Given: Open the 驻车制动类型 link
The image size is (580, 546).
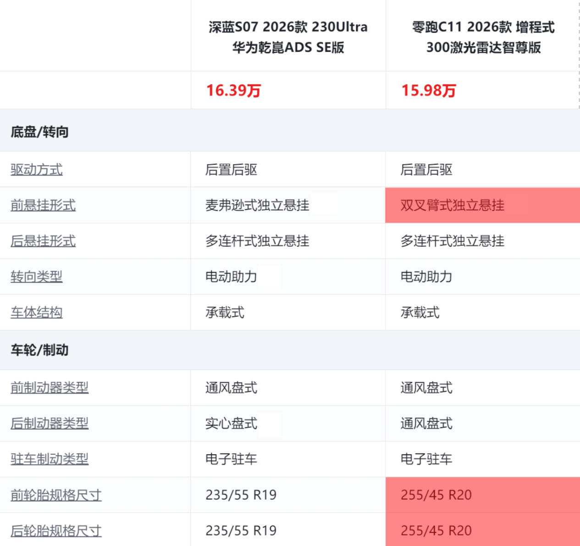Looking at the screenshot, I should 50,459.
